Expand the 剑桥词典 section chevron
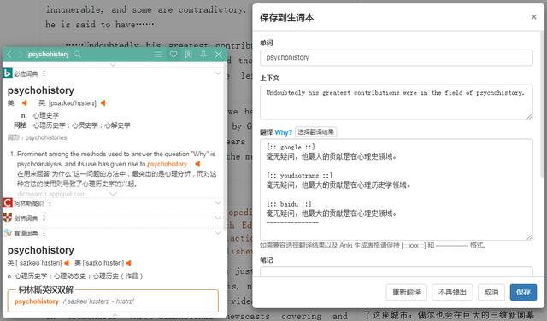547x321 pixels. click(x=218, y=218)
